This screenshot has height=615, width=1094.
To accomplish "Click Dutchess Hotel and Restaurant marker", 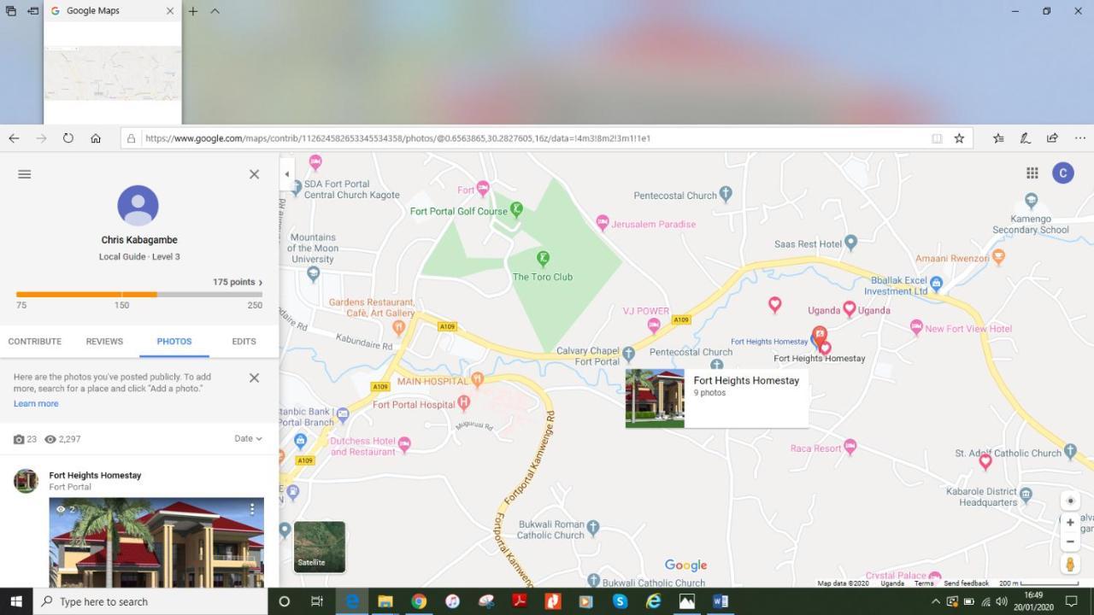I will 404,444.
